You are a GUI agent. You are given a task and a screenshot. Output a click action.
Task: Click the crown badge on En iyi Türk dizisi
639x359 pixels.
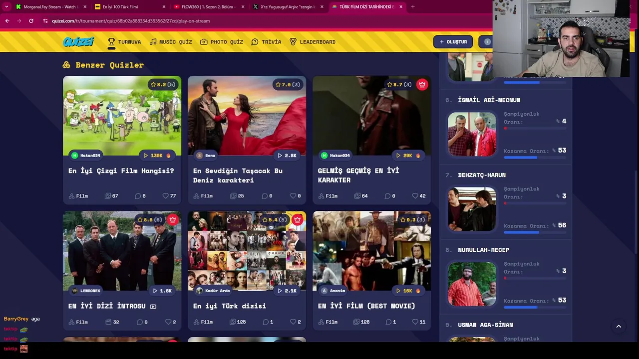298,219
